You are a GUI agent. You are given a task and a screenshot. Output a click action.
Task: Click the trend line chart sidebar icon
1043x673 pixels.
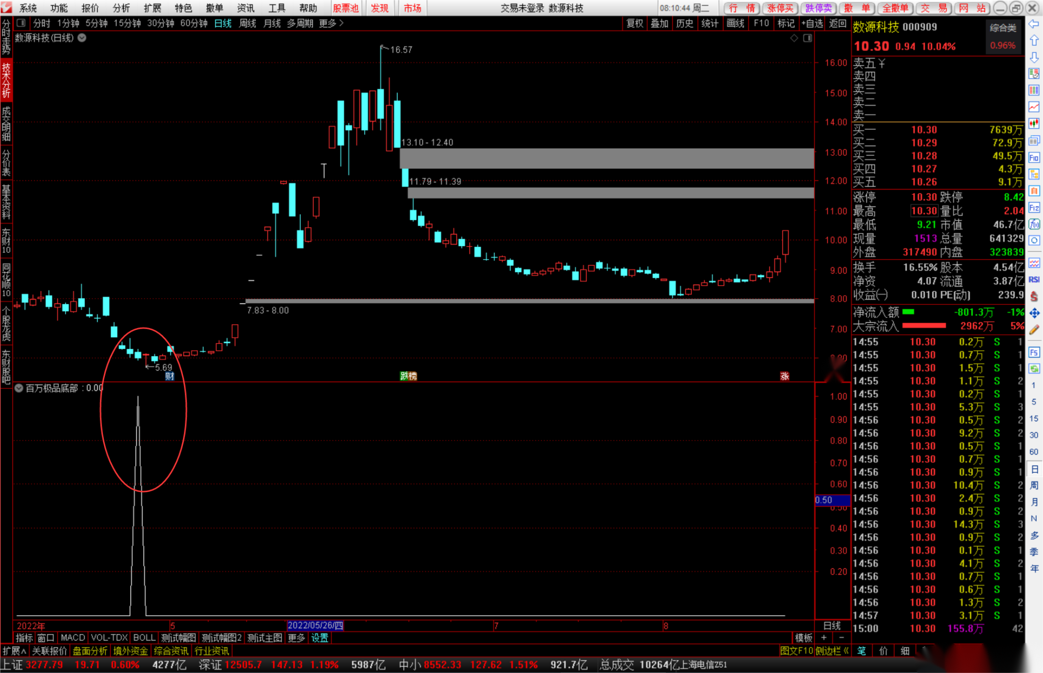(1034, 107)
